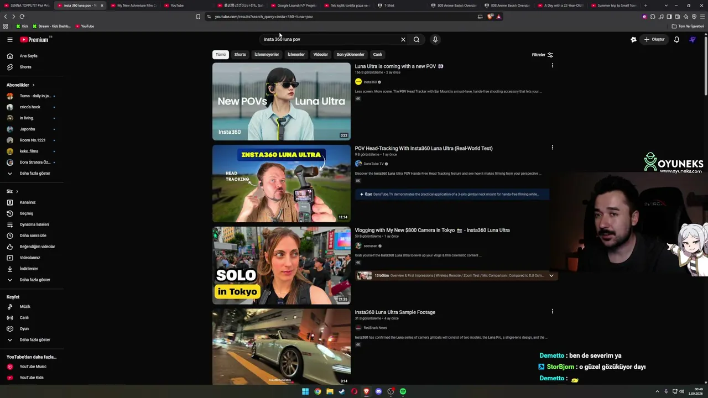
Task: Open Spotify from the taskbar
Action: tap(403, 391)
